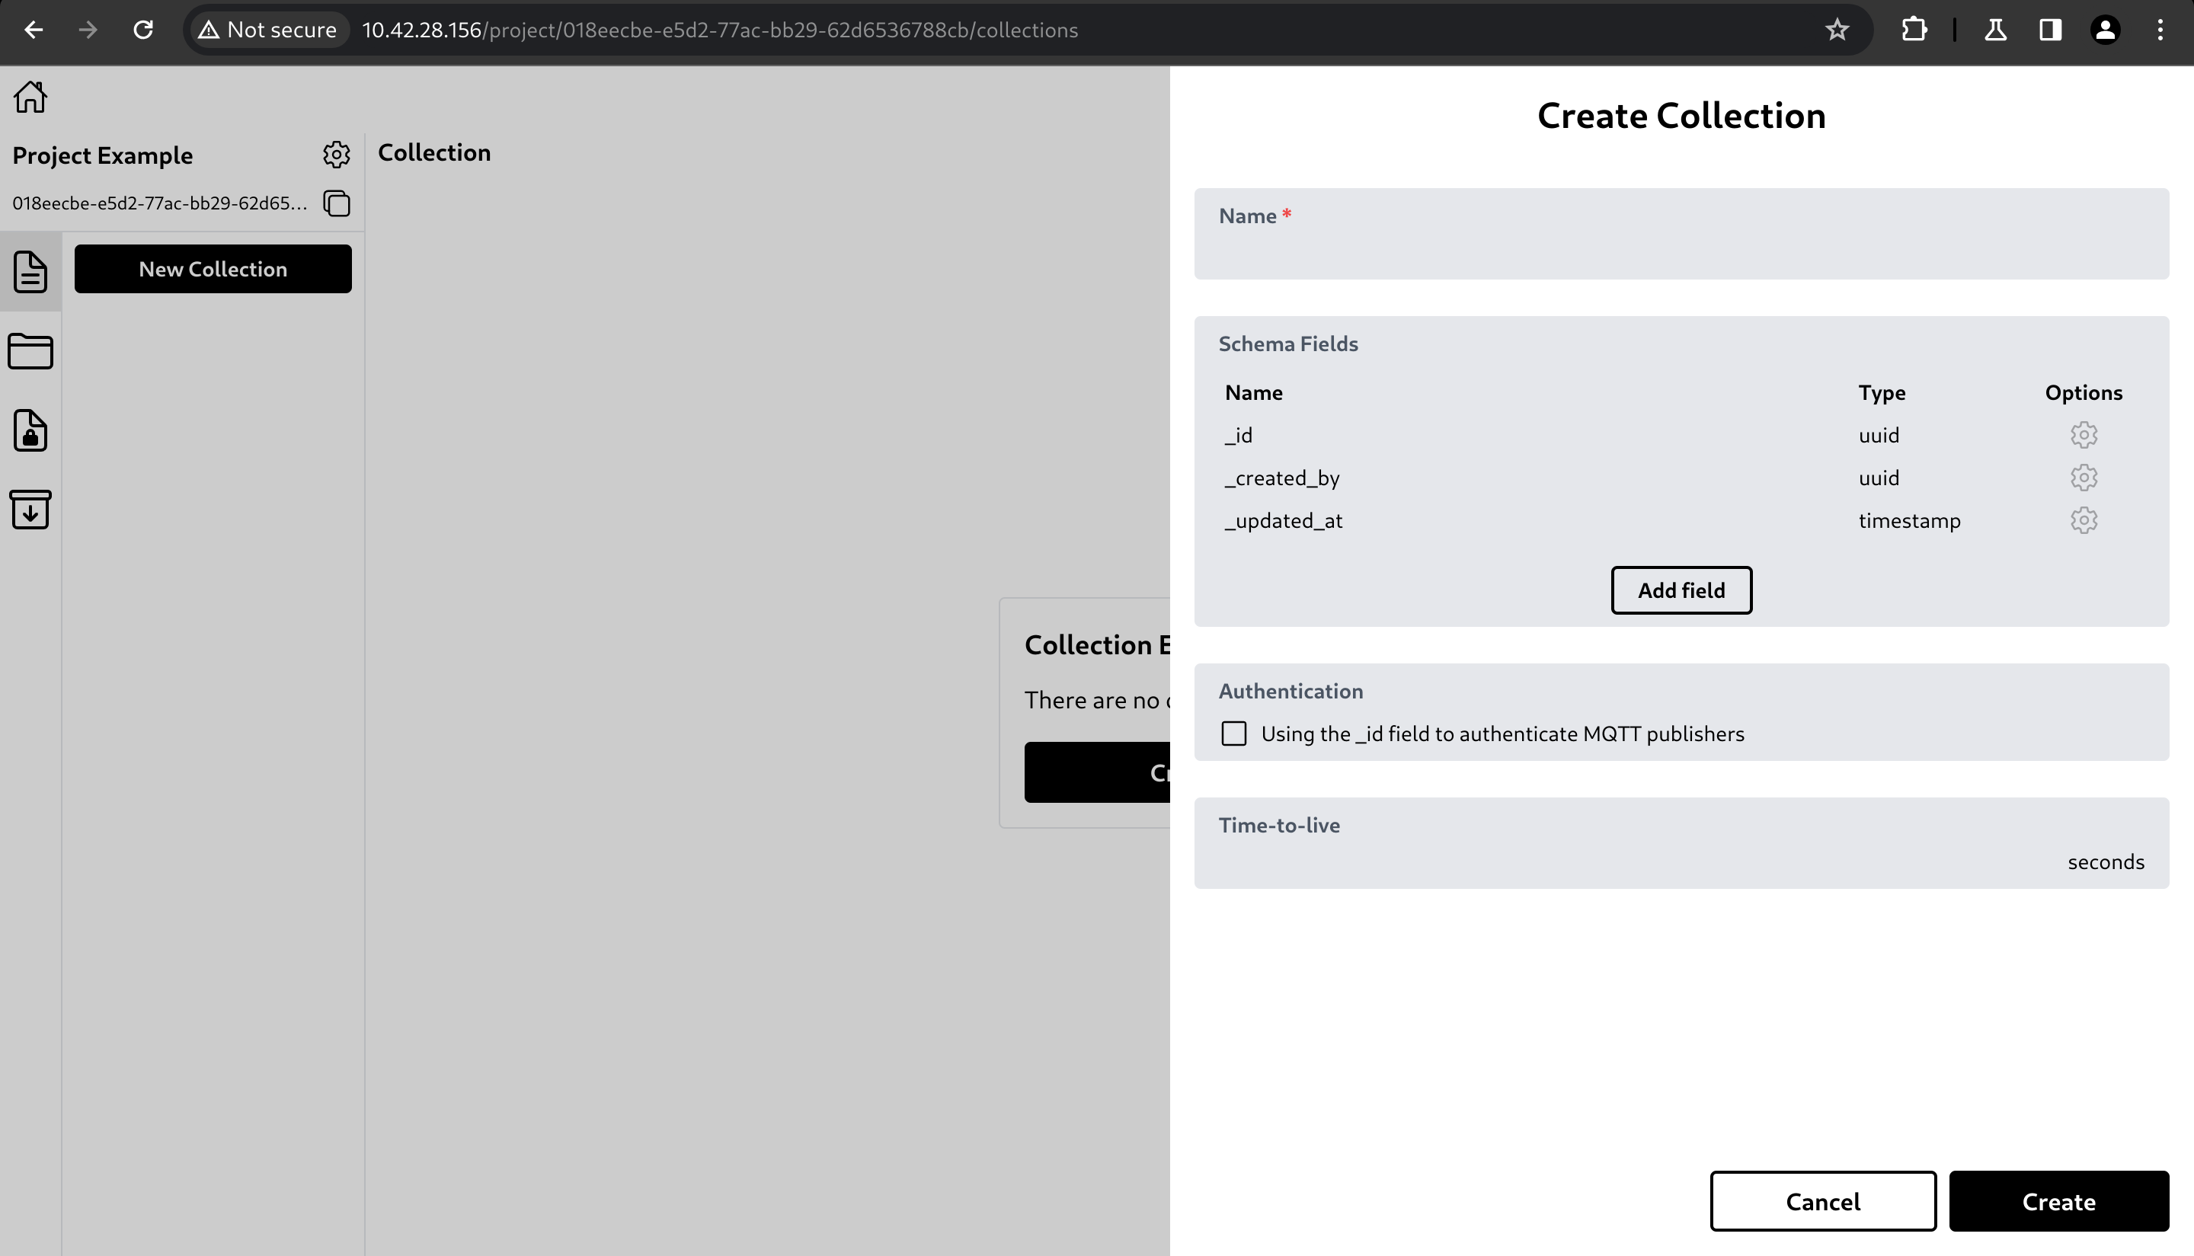
Task: Confirm with the Create button
Action: pos(2059,1201)
